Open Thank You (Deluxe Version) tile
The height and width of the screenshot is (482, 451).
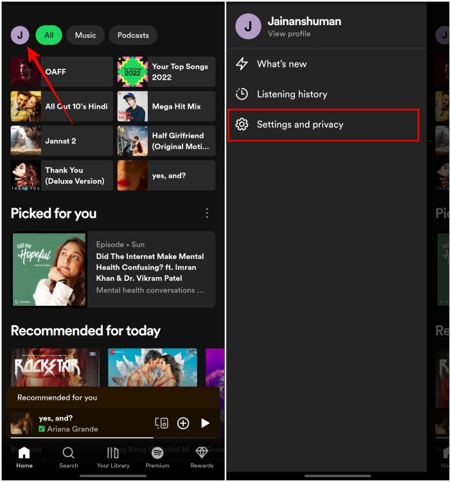[62, 175]
